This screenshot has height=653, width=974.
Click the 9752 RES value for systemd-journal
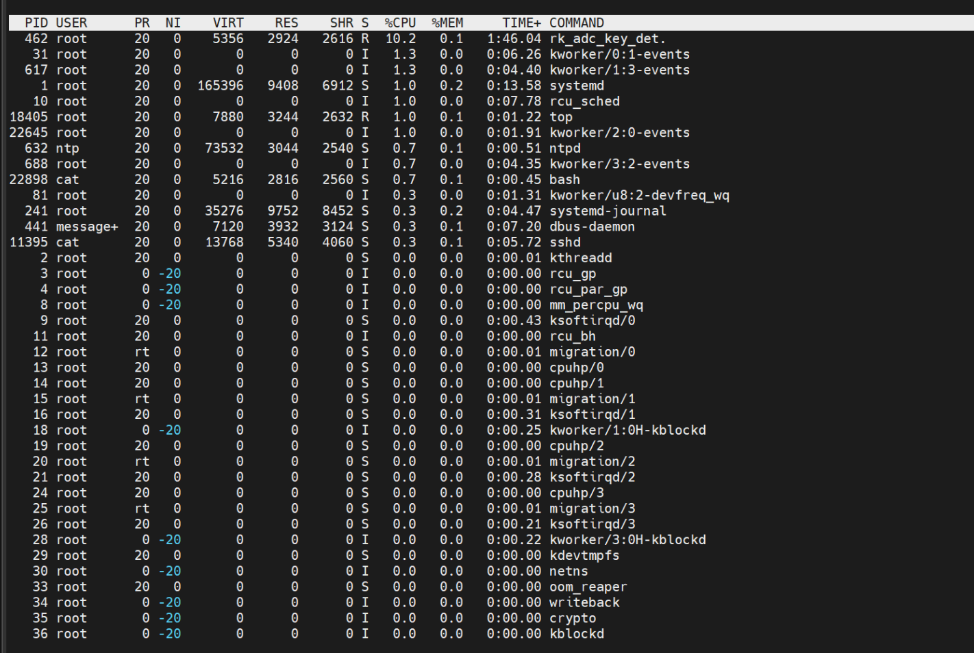[x=283, y=211]
